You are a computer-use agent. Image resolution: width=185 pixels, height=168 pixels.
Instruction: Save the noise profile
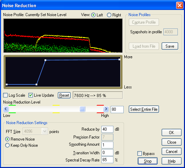(x=170, y=46)
